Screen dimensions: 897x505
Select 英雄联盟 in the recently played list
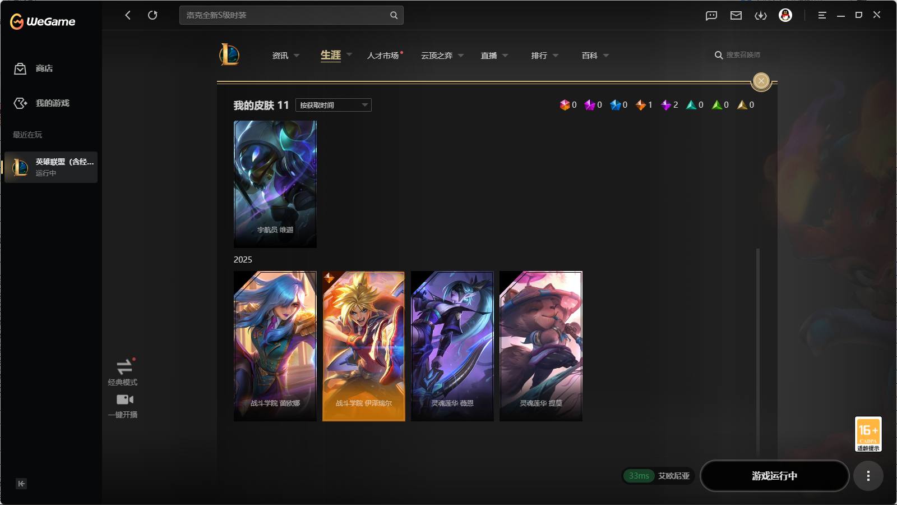point(51,167)
